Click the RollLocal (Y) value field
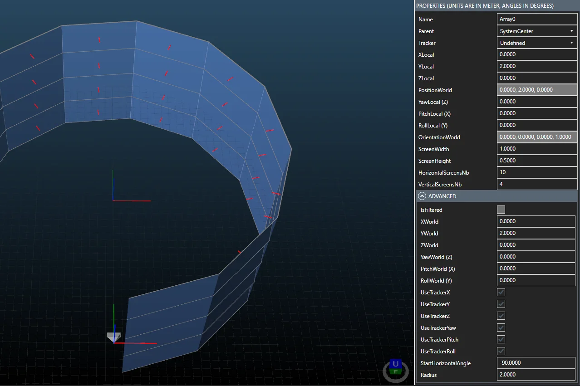Viewport: 580px width, 386px height. tap(537, 126)
